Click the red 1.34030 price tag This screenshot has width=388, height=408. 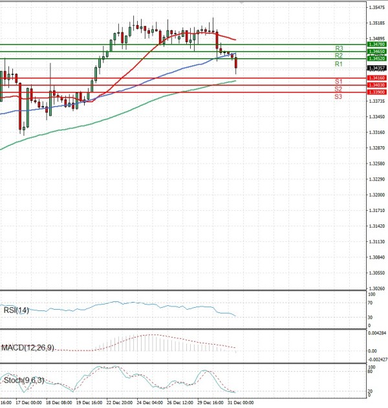coord(376,85)
